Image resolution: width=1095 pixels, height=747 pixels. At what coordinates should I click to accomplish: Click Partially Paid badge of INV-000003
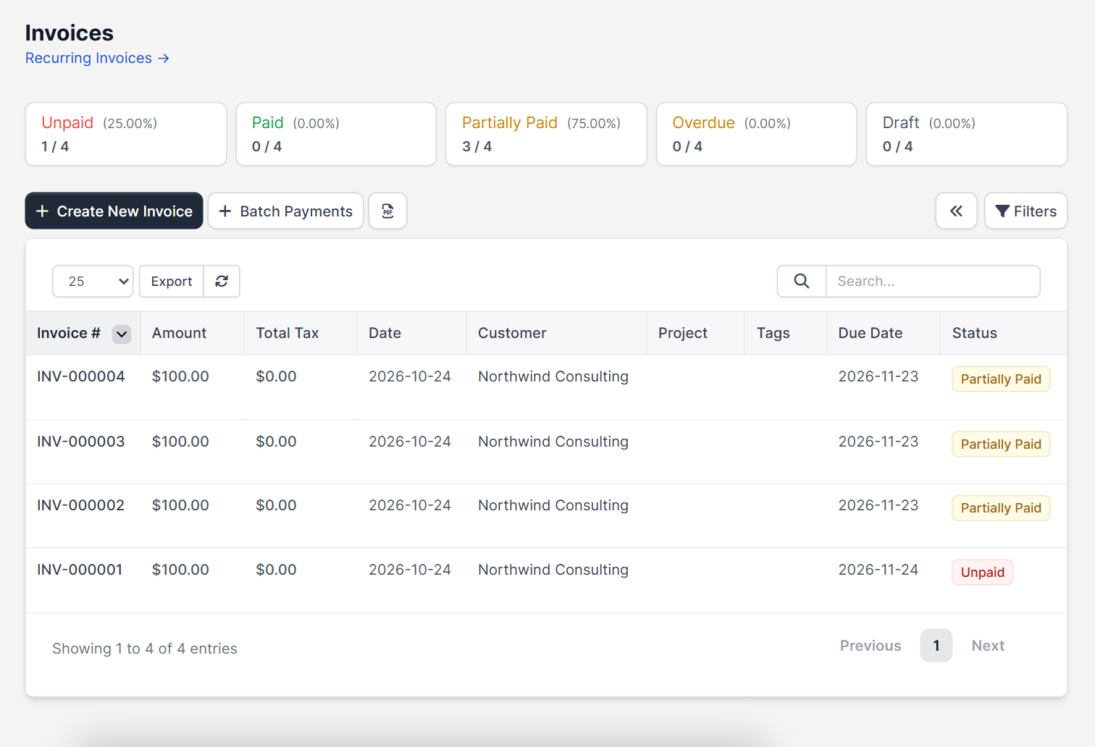1001,444
